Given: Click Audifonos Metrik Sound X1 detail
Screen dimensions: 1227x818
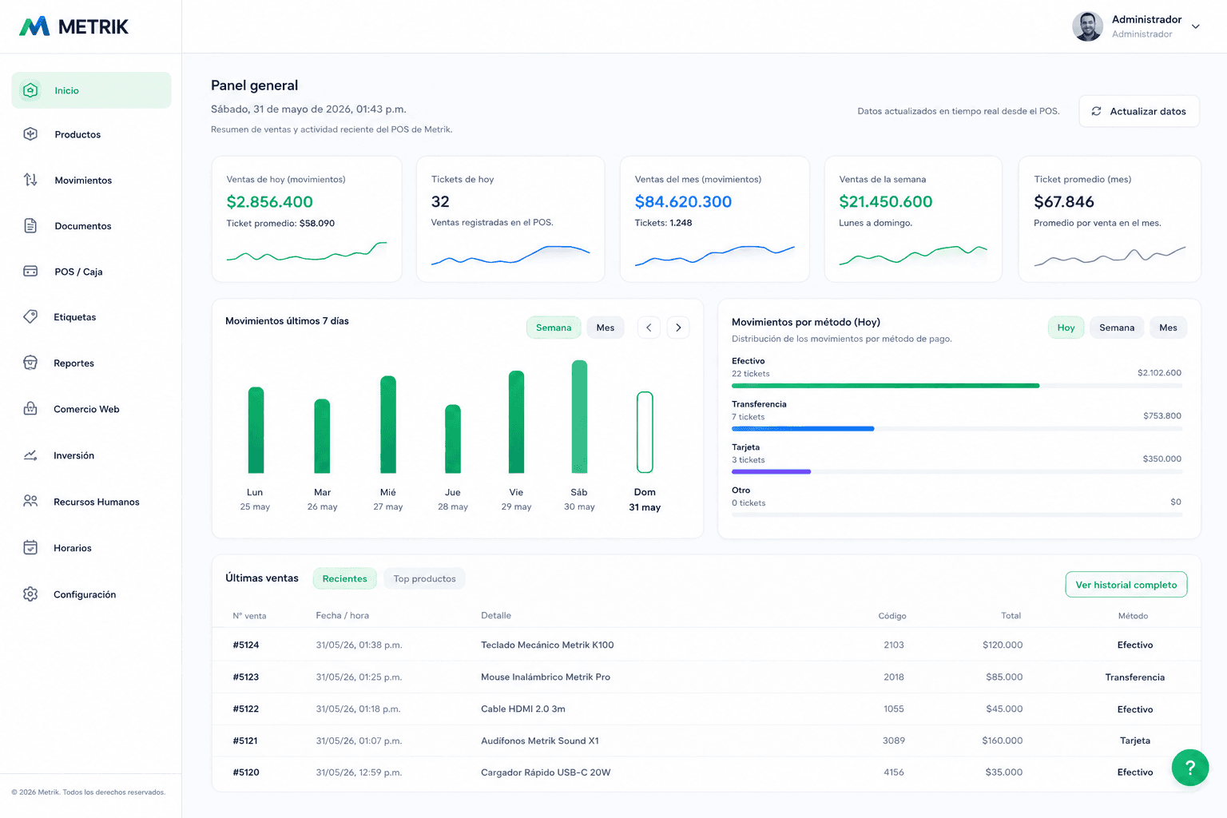Looking at the screenshot, I should pyautogui.click(x=540, y=741).
